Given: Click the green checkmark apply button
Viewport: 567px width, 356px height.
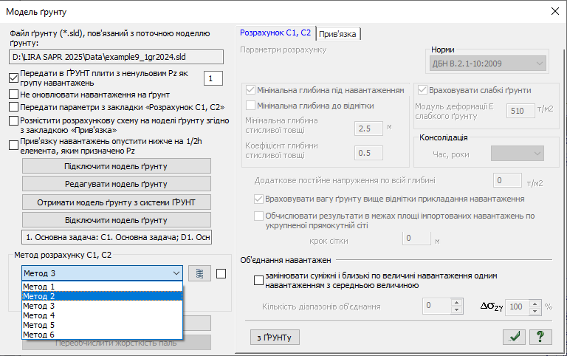Looking at the screenshot, I should pyautogui.click(x=513, y=337).
